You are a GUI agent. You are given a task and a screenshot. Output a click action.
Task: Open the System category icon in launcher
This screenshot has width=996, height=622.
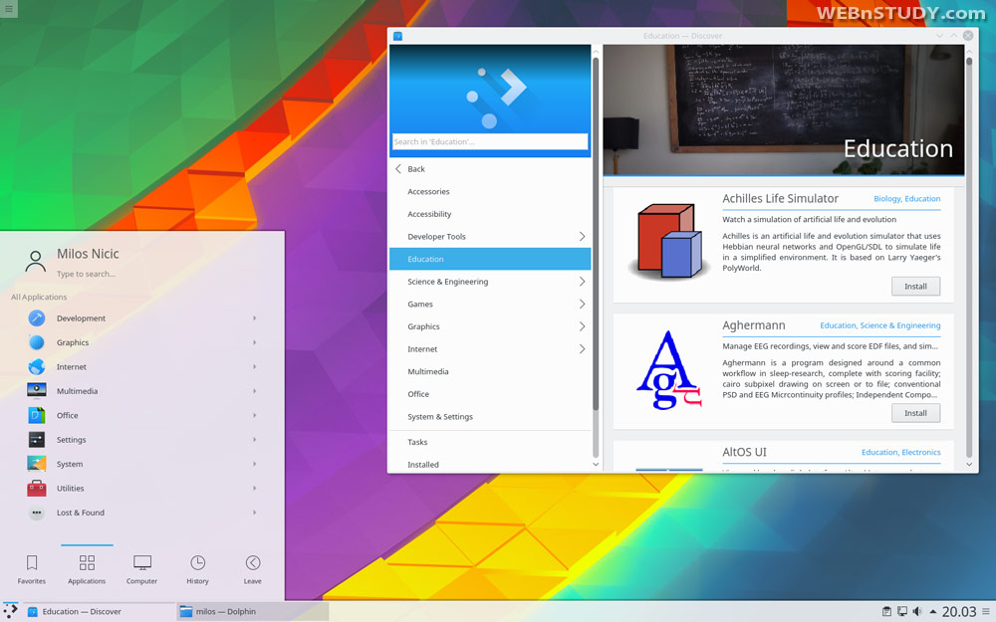[37, 464]
